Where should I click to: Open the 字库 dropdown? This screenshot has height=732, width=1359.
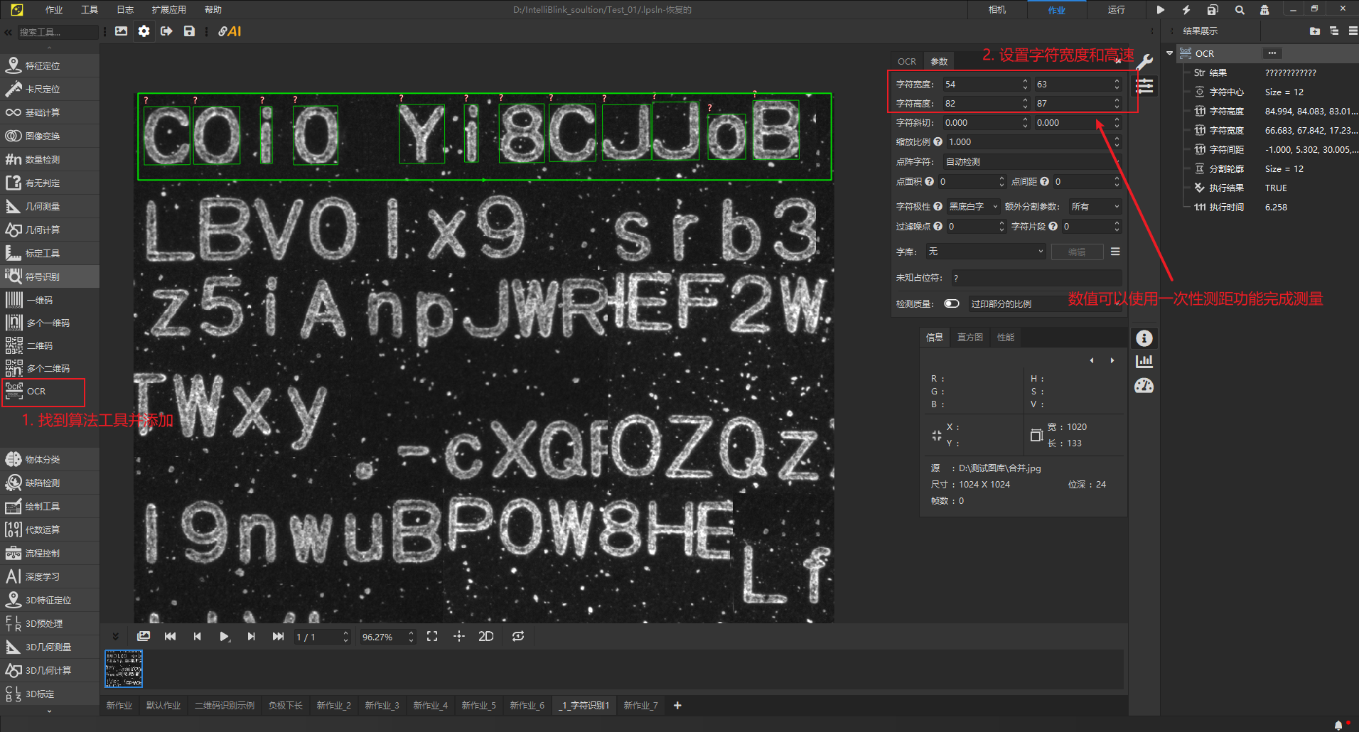(x=986, y=252)
